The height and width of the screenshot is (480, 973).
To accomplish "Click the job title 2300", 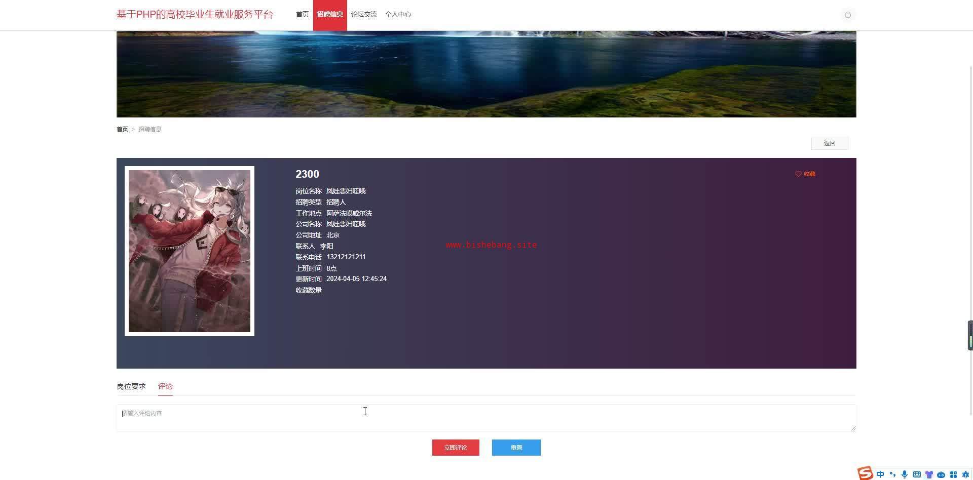I will pos(307,174).
